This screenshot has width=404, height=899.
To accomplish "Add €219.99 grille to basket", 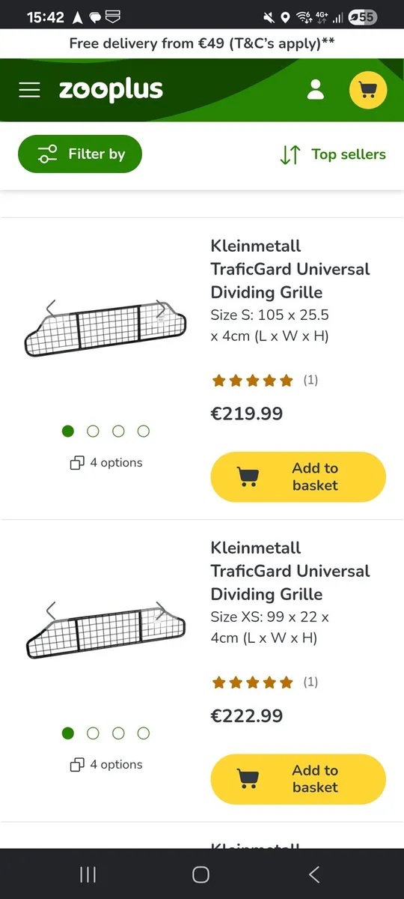I will pyautogui.click(x=298, y=476).
